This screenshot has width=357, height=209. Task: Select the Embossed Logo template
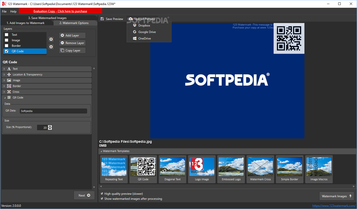[x=231, y=169]
